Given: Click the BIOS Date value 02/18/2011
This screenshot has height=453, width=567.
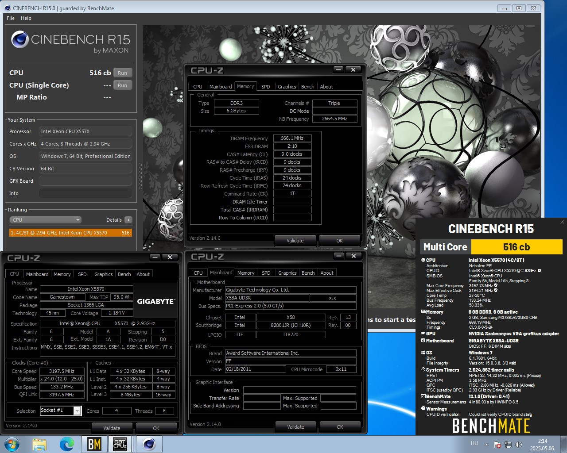Looking at the screenshot, I should pyautogui.click(x=256, y=369).
